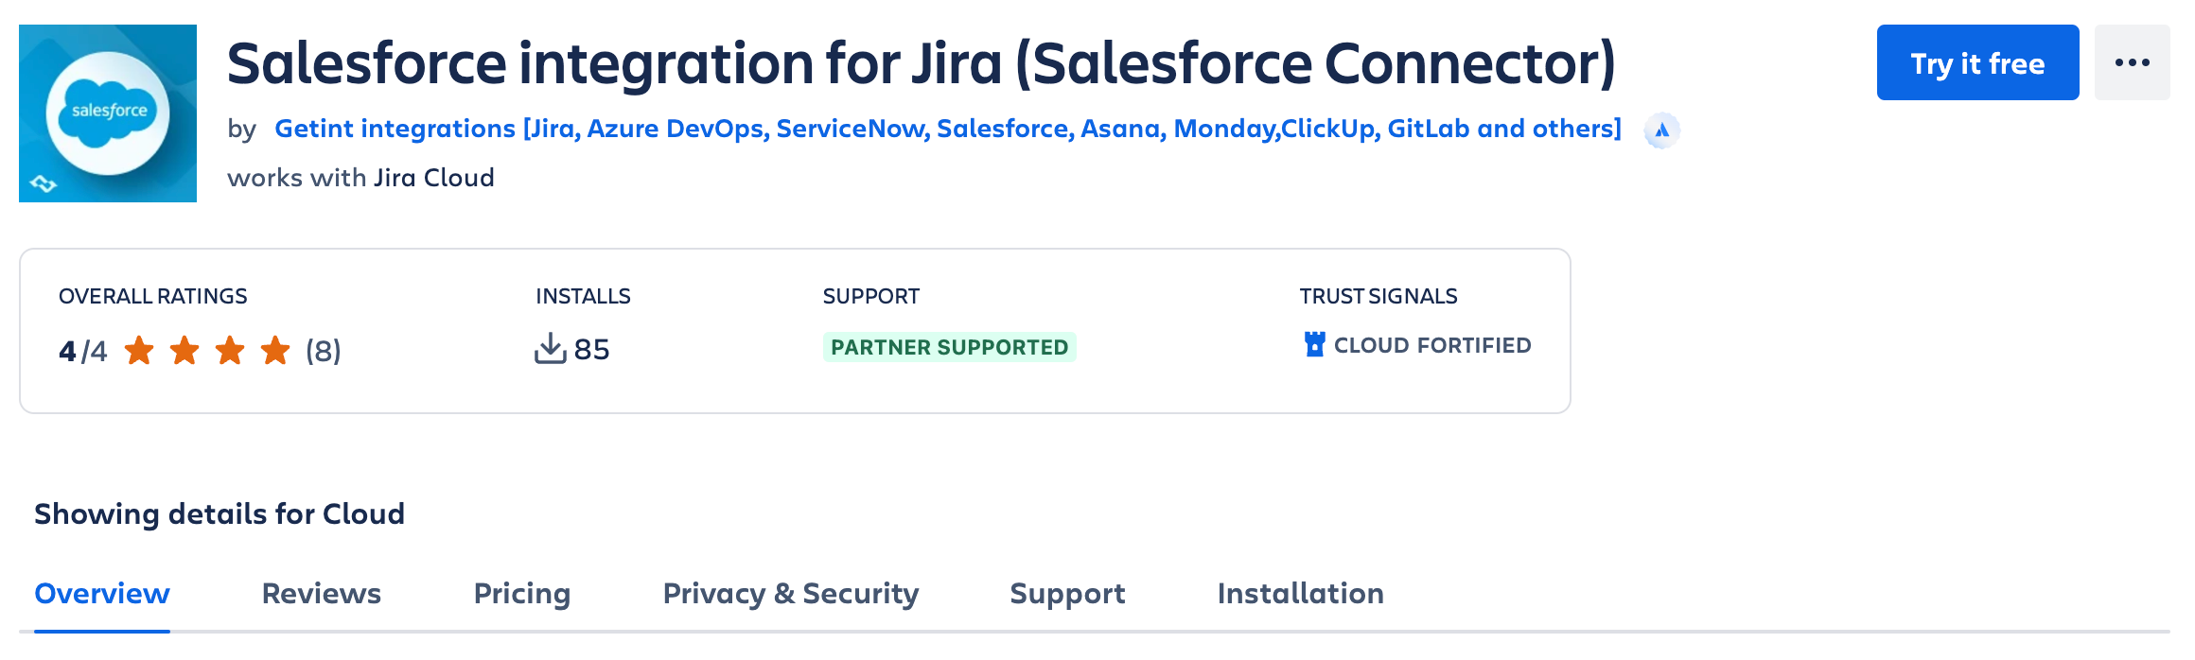
Task: Click the third orange rating star
Action: tap(230, 350)
